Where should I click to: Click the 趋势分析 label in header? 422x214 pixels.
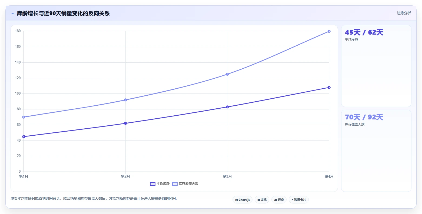(404, 13)
